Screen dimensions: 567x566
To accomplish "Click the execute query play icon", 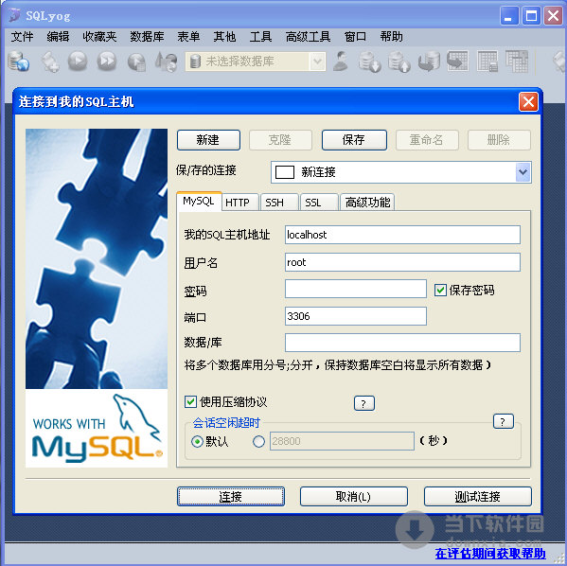I will pyautogui.click(x=78, y=62).
